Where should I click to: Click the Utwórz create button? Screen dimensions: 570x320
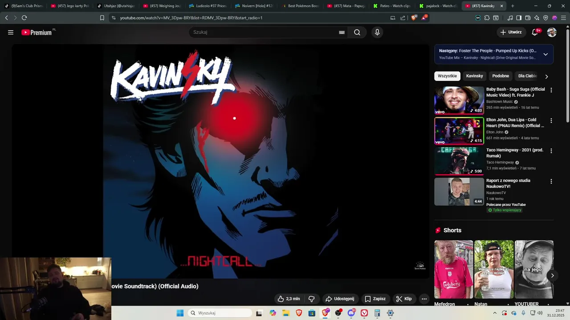coord(511,32)
